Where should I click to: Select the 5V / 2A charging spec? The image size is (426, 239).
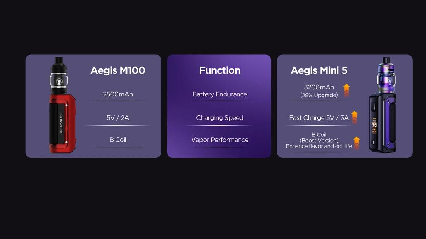coord(118,118)
